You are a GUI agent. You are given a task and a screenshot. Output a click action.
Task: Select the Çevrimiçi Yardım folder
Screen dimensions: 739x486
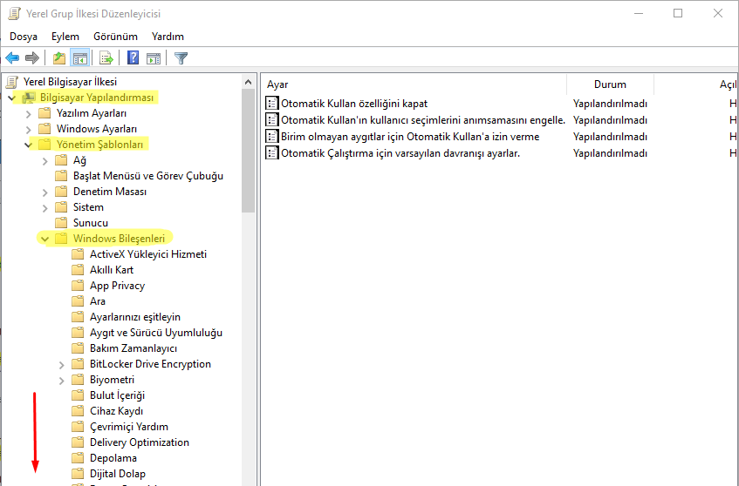[x=128, y=427]
